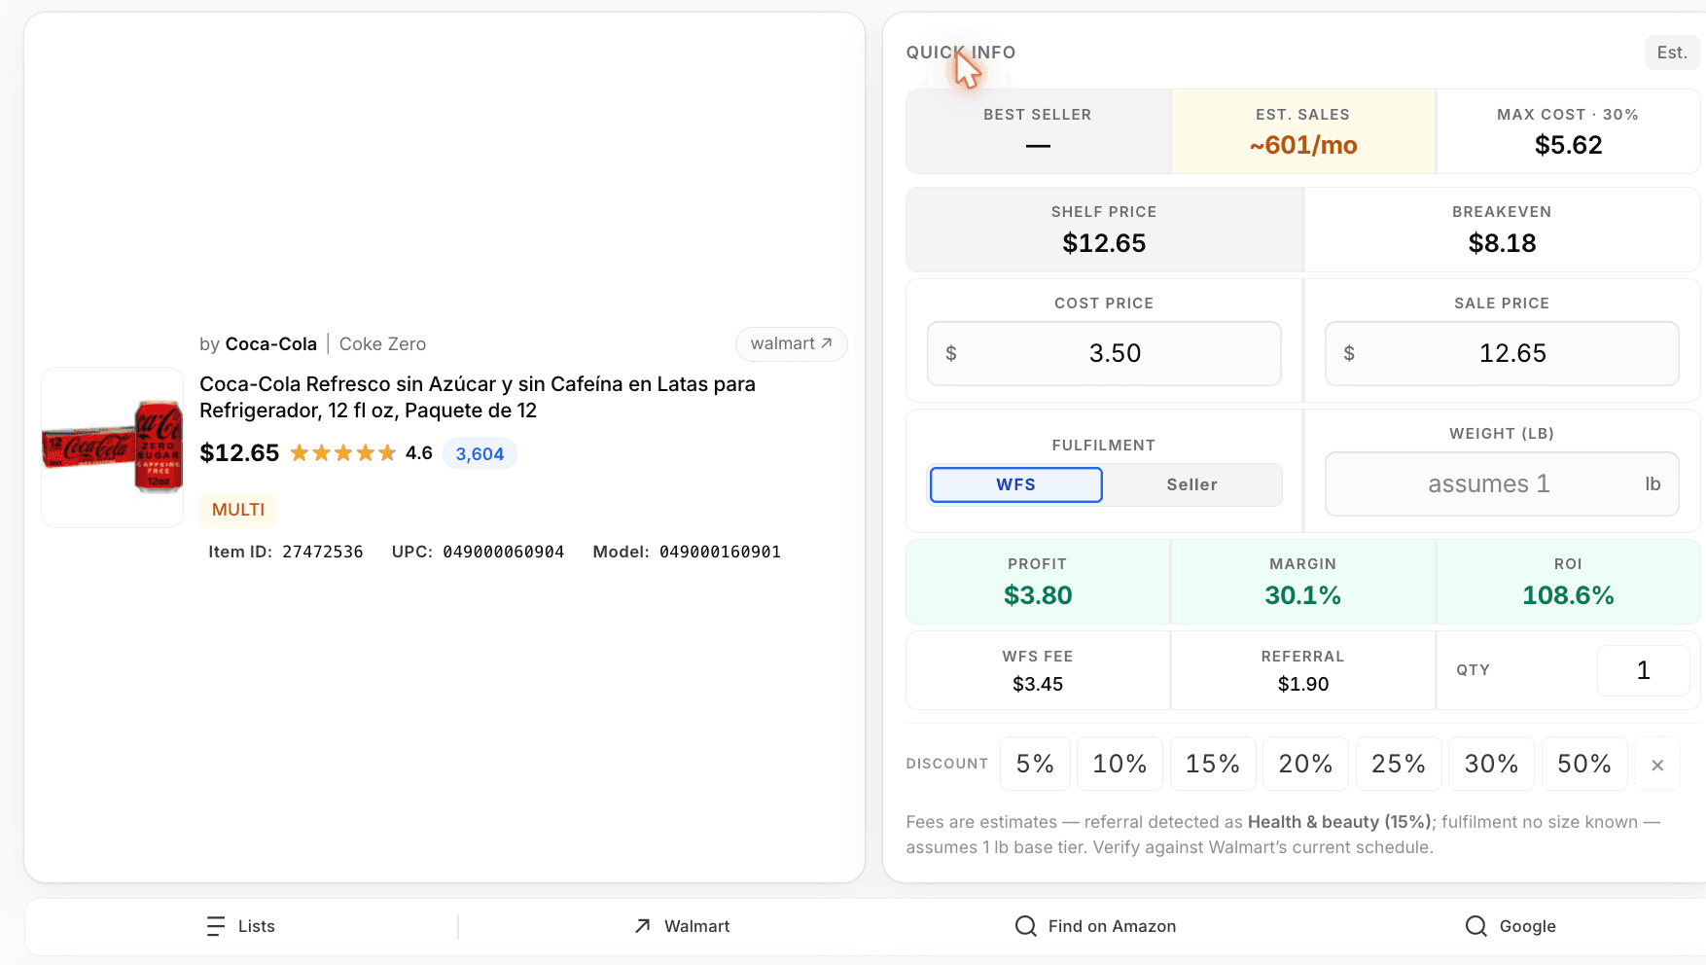
Task: Click the Coca-Cola brand name link
Action: (x=270, y=344)
